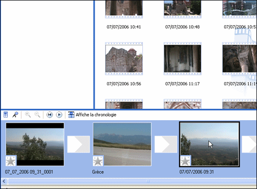The height and width of the screenshot is (189, 257).
Task: Click the zoom in magnifier icon
Action: (x=28, y=115)
